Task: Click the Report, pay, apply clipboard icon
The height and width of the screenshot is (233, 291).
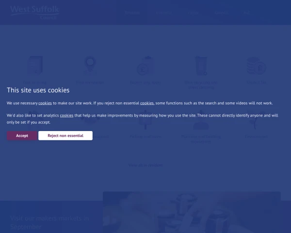Action: click(145, 66)
